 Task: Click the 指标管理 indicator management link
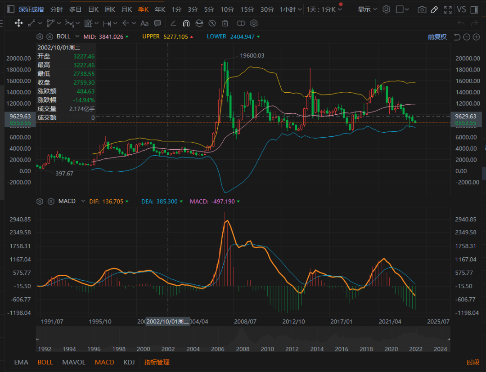(x=157, y=362)
